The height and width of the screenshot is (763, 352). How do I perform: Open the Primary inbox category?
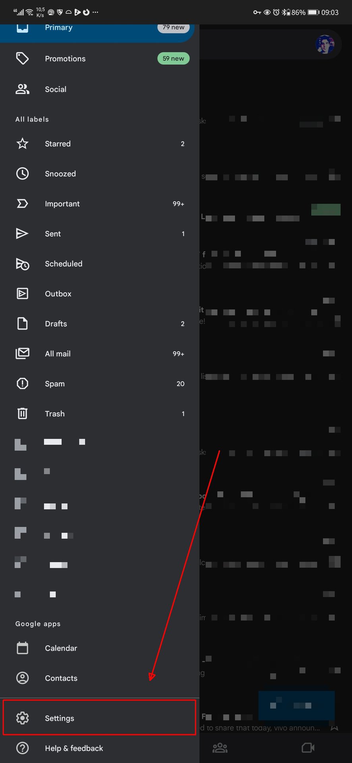(97, 33)
